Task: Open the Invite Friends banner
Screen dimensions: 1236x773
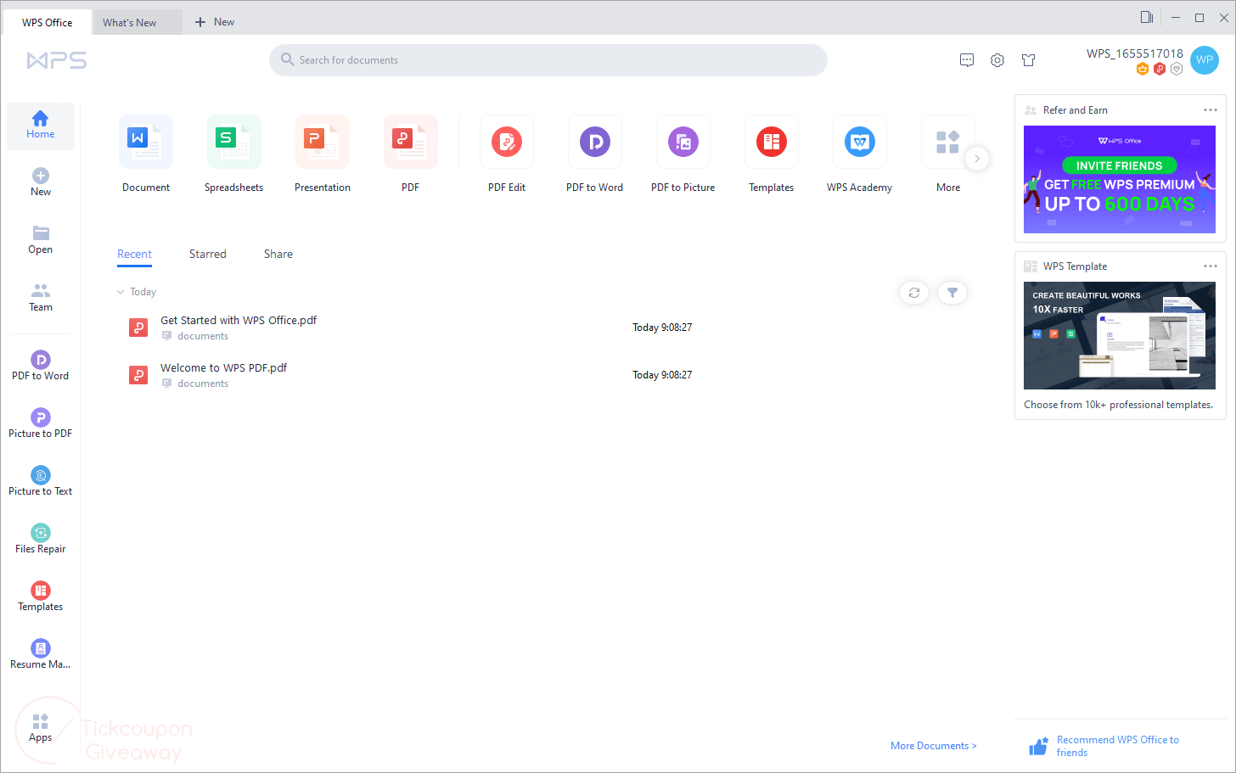Action: 1120,180
